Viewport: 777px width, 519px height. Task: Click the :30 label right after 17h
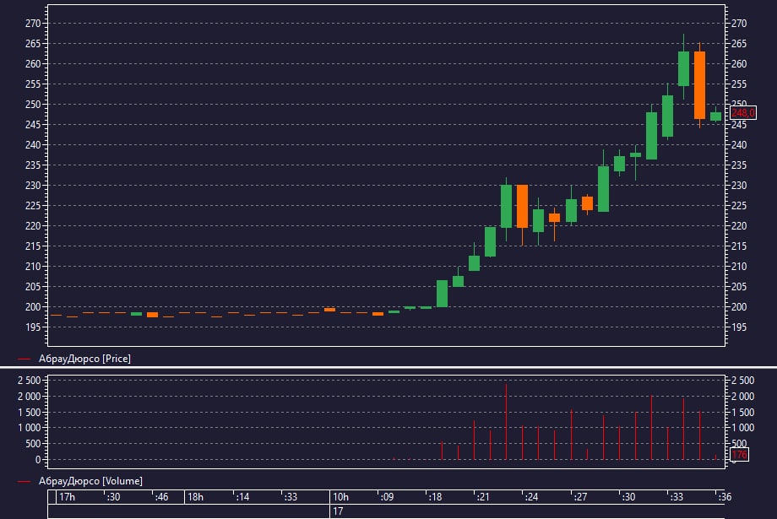coord(113,497)
